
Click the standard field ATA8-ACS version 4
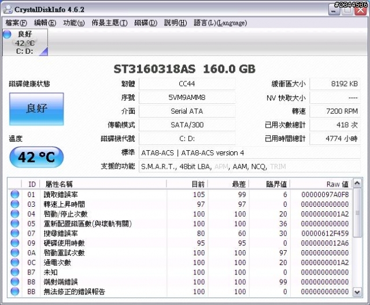250,152
